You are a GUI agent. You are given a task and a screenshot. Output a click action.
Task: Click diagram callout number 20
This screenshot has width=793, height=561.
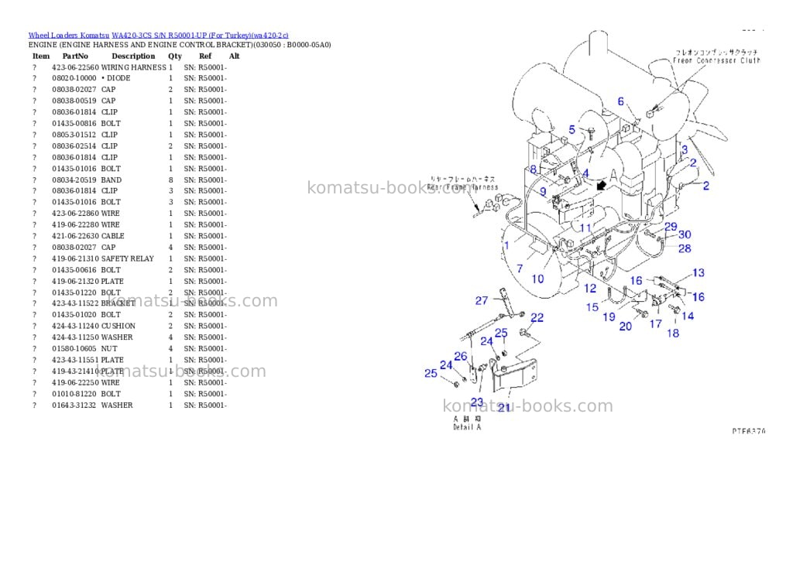[x=626, y=327]
